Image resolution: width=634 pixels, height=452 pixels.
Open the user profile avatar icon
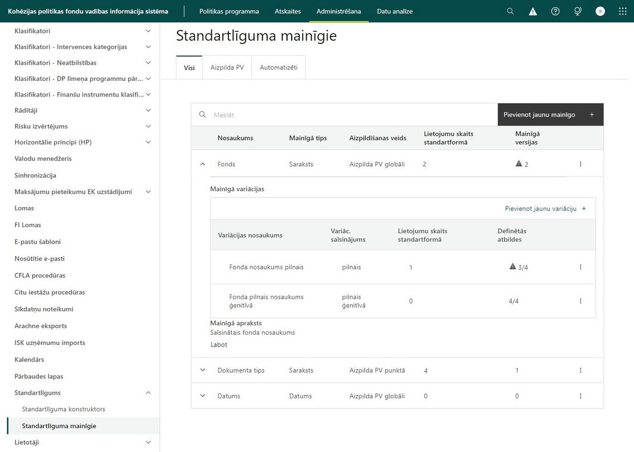tap(600, 11)
